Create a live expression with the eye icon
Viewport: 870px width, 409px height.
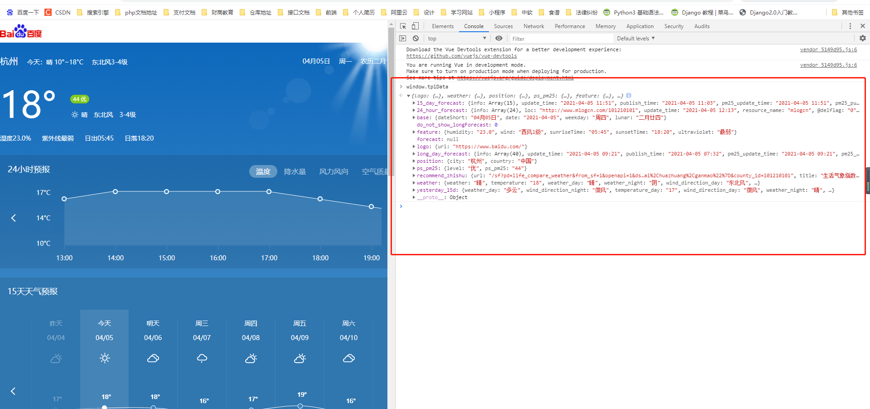(x=499, y=38)
